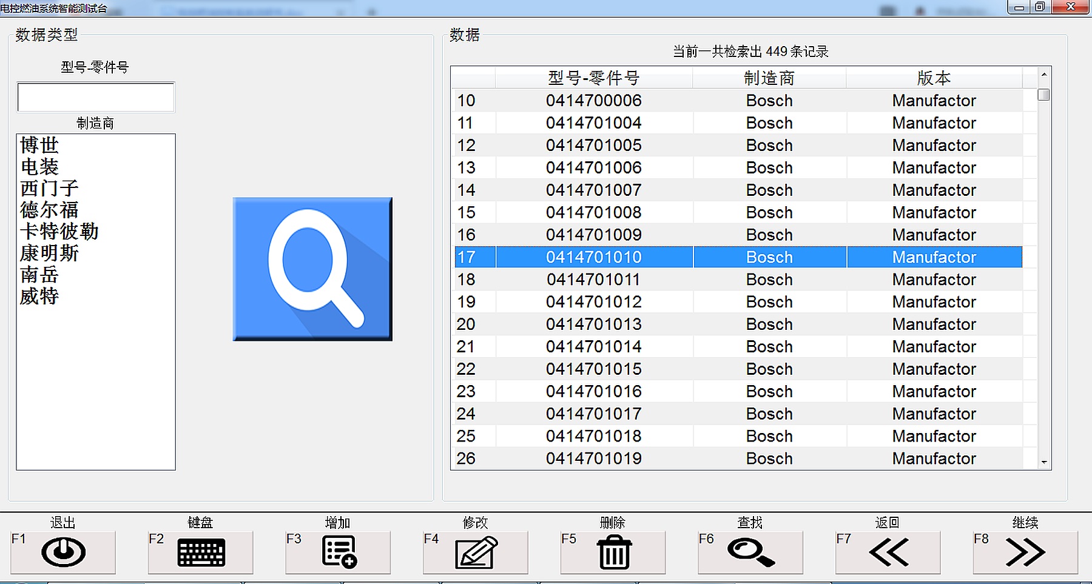Select manufacturer 电装 in the list
This screenshot has width=1092, height=584.
click(39, 167)
